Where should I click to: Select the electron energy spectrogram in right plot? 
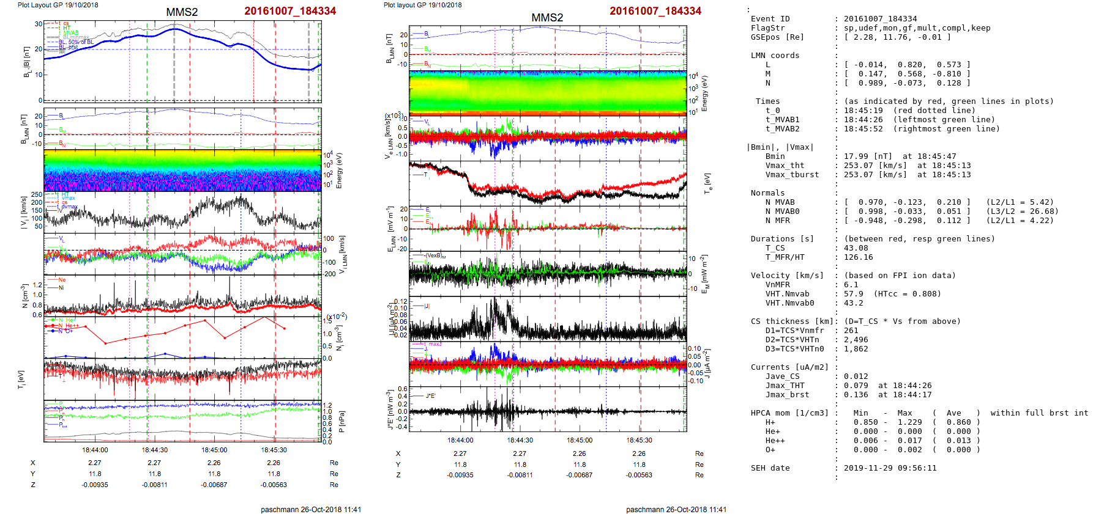547,92
